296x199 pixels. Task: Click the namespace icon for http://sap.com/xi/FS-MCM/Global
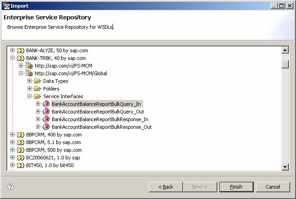click(x=29, y=73)
